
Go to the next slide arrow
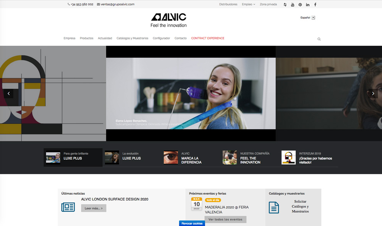(x=373, y=94)
